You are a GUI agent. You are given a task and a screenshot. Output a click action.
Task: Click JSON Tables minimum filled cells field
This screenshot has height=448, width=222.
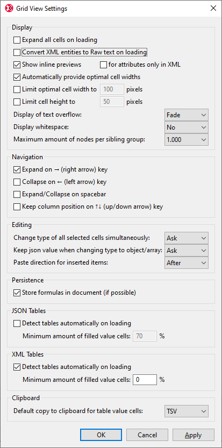coord(145,336)
